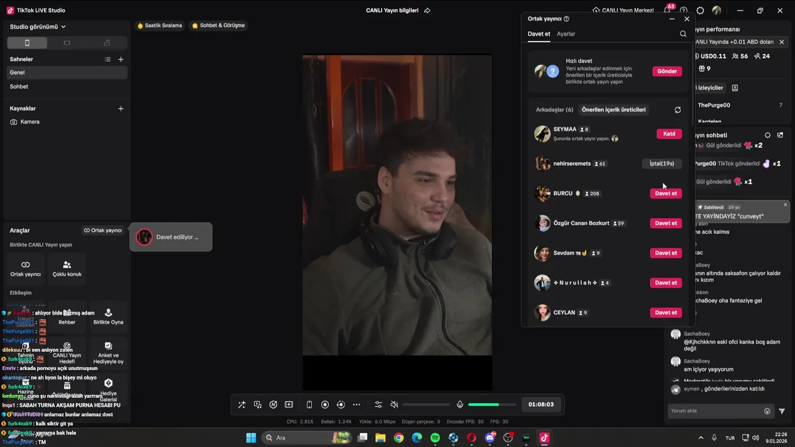Click the dashed-circle record icon next to the record button
The width and height of the screenshot is (795, 447).
340,405
